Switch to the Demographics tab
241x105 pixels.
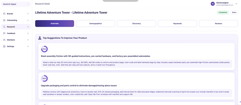[x=96, y=24]
